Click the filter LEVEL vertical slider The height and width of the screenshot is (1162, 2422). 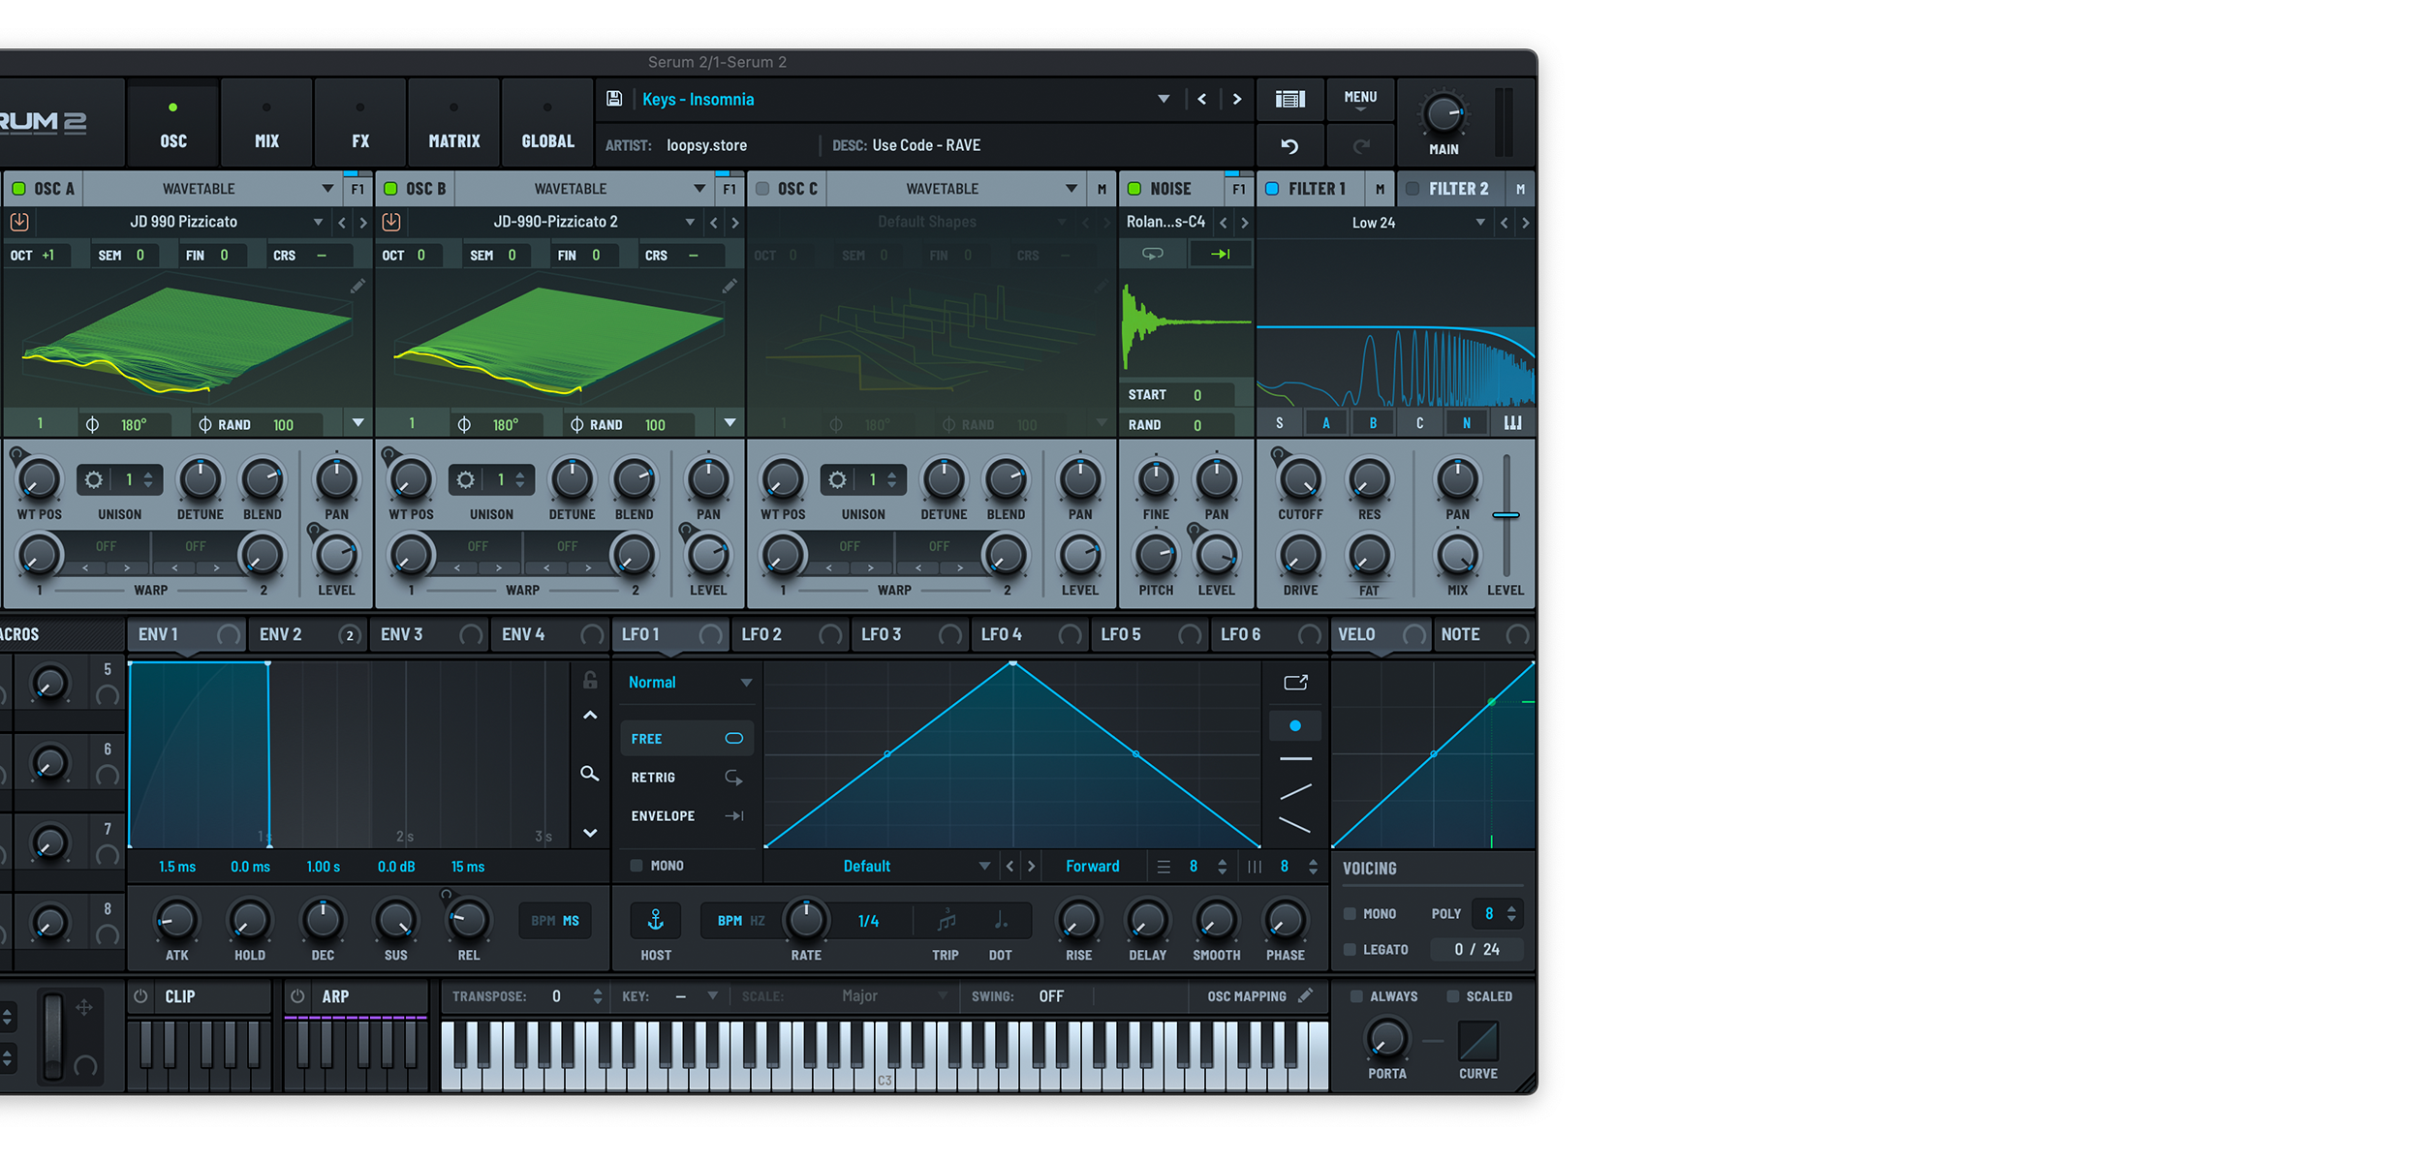point(1506,515)
